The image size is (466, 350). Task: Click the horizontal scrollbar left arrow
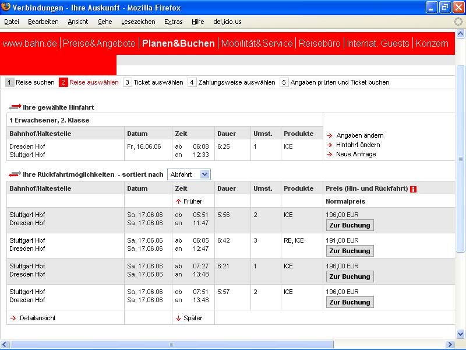click(x=5, y=345)
